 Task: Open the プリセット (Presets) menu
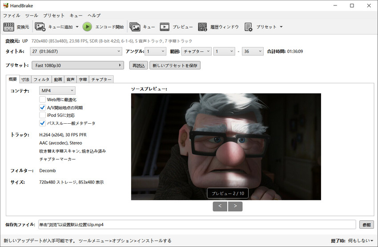54,16
